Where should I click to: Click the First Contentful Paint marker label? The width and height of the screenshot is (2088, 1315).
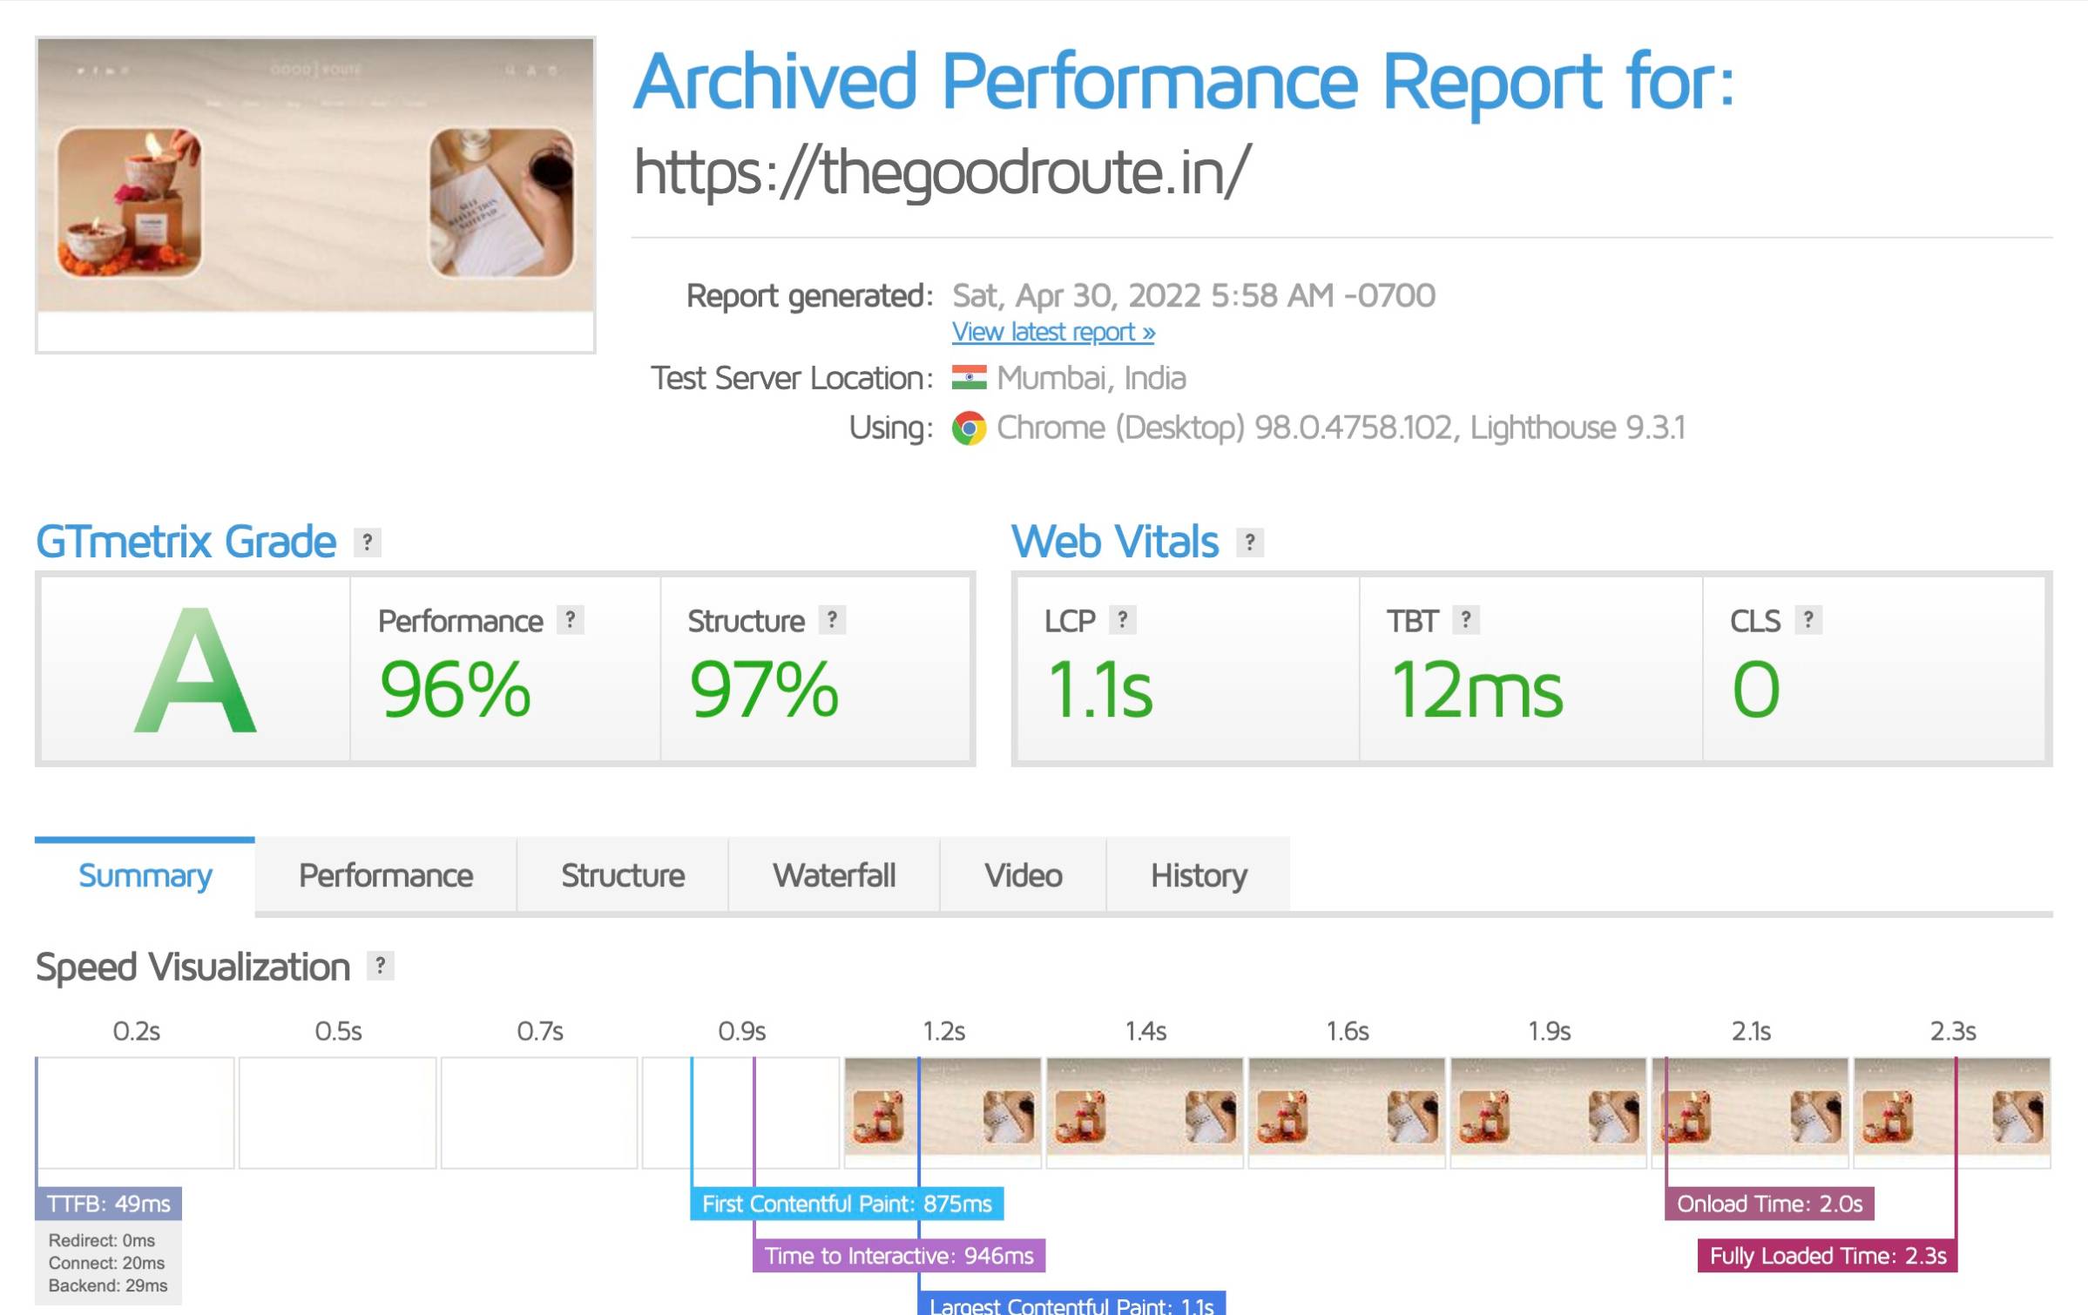[846, 1204]
